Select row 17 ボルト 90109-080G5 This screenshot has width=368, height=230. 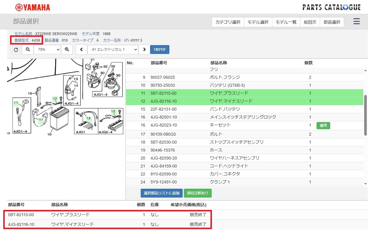pos(244,134)
